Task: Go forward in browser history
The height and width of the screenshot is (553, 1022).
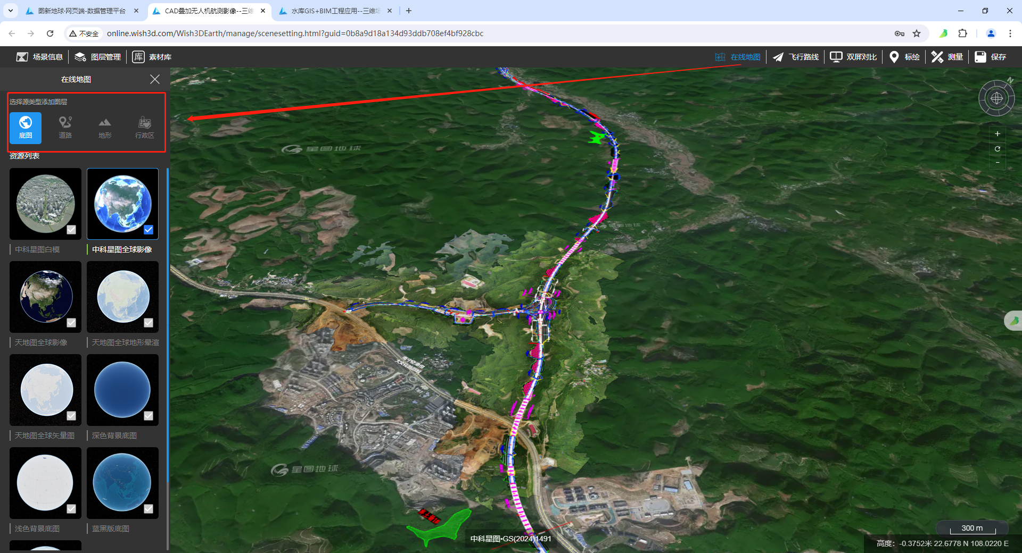Action: point(31,33)
